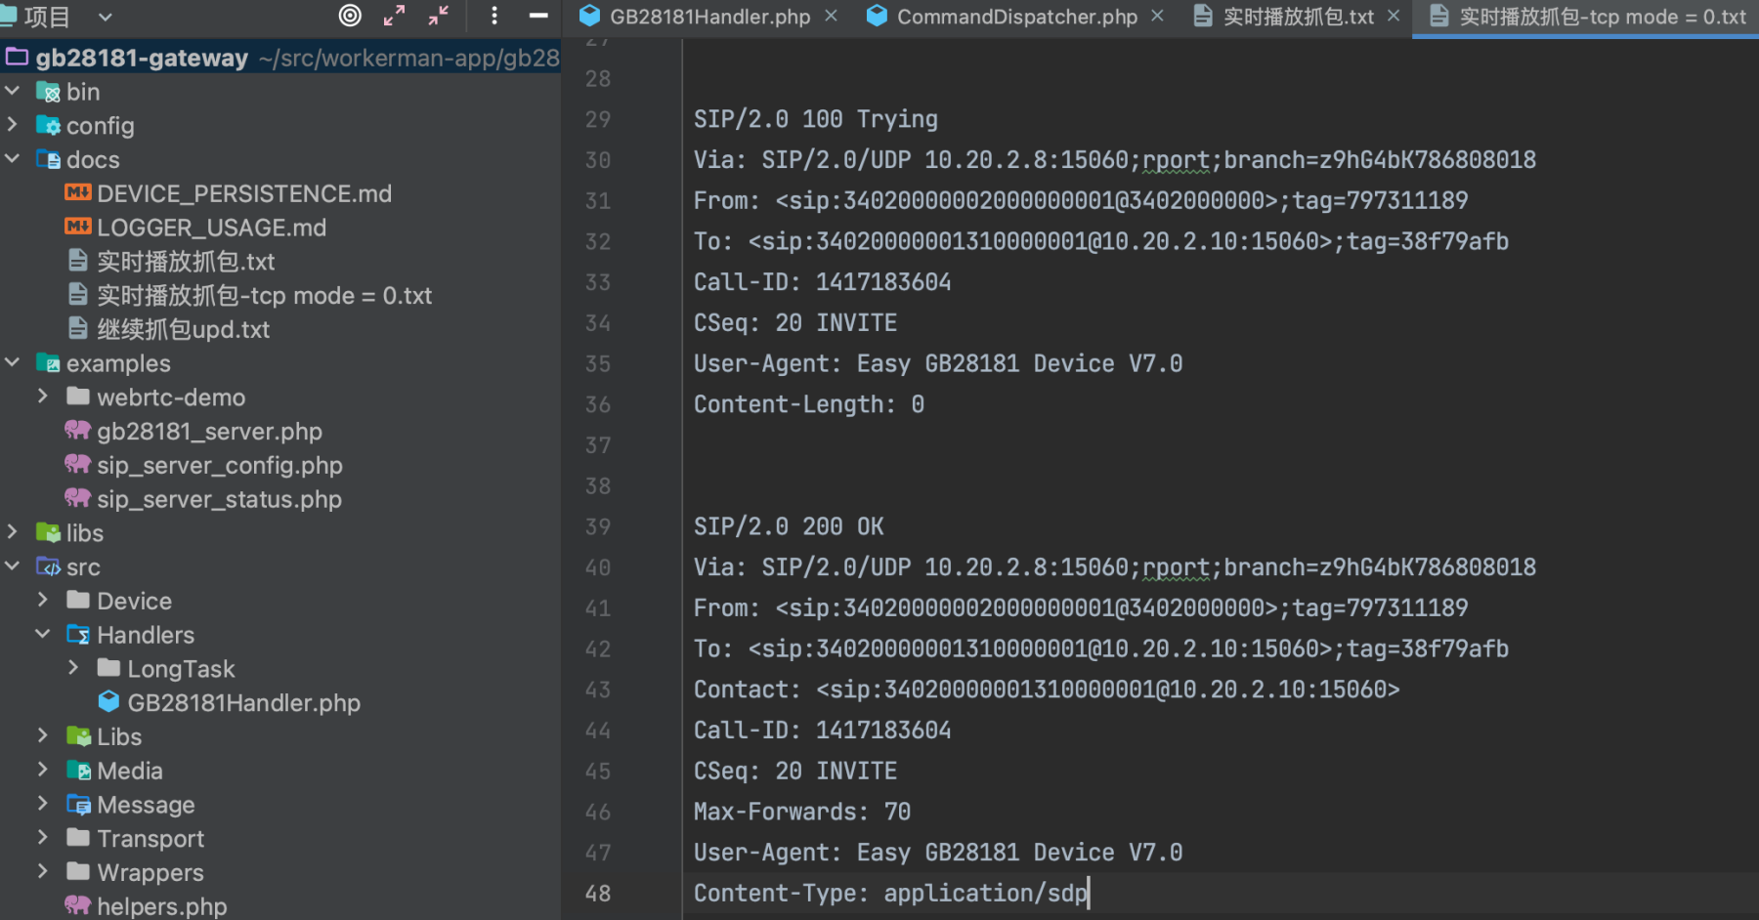Expand the libs folder

13,532
